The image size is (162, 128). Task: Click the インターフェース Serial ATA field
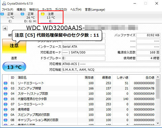coord(84,47)
